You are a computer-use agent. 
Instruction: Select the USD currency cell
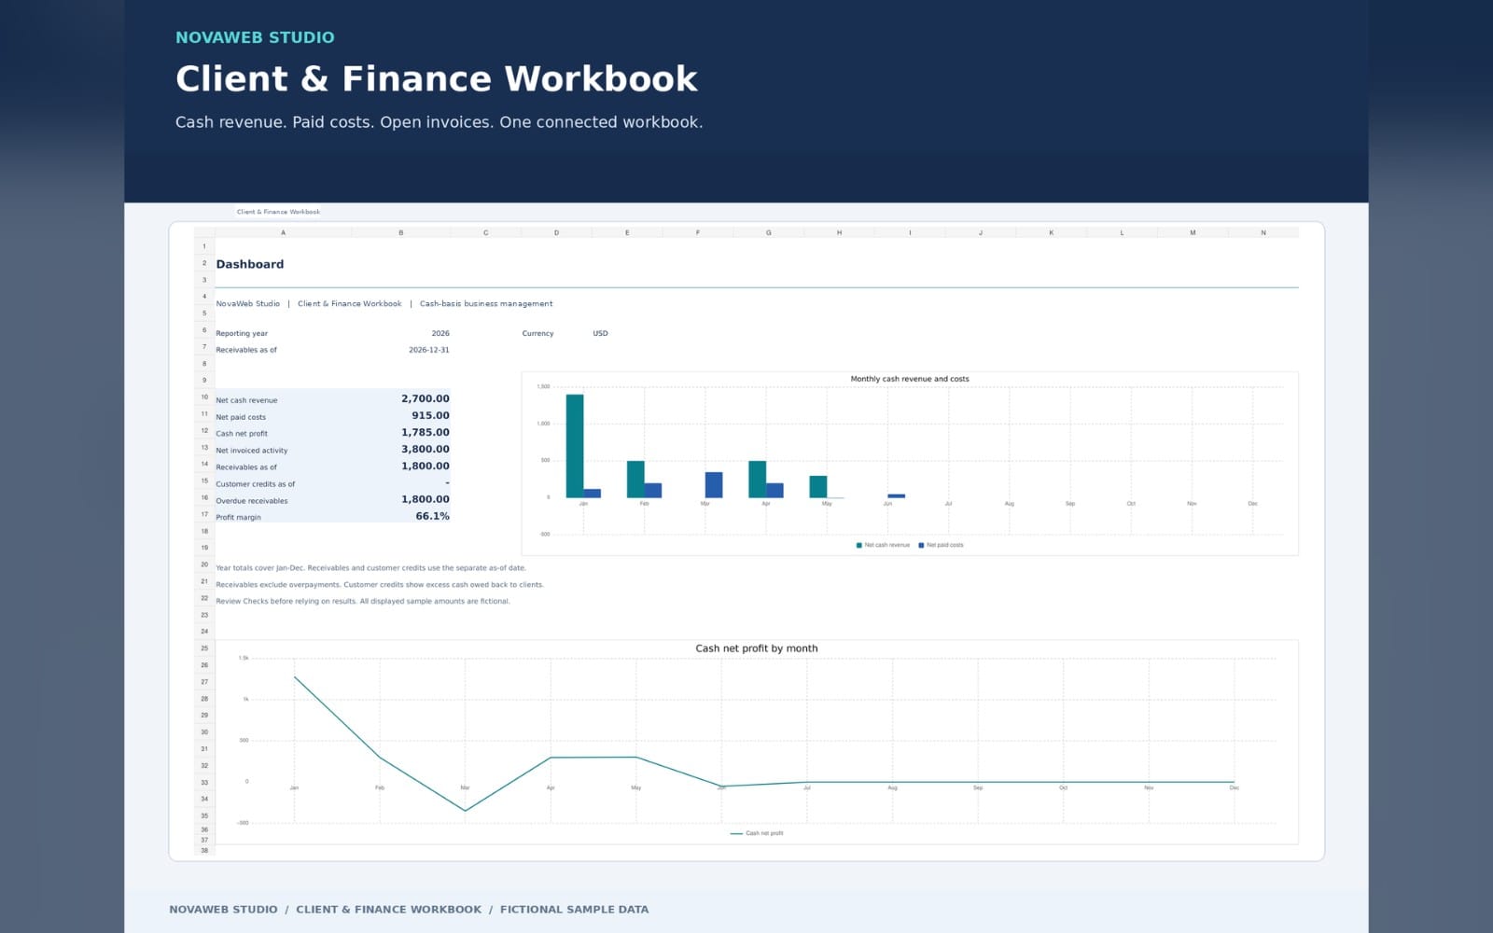600,333
